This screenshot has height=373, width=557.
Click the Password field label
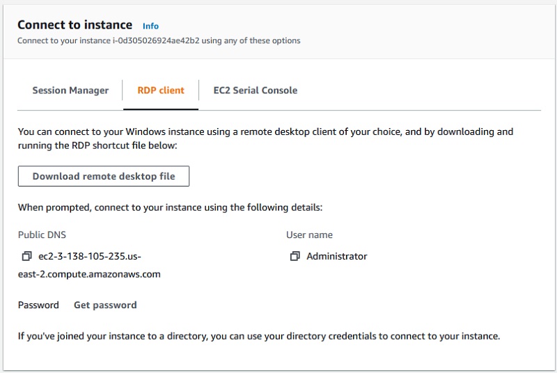[x=38, y=305]
